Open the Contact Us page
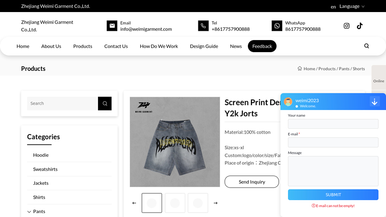This screenshot has width=386, height=217. click(x=116, y=46)
